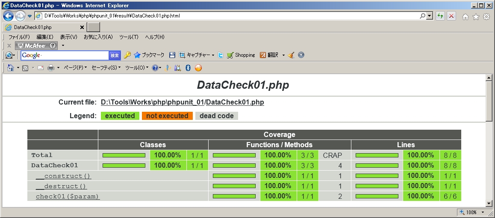The height and width of the screenshot is (218, 495).
Task: Open the toolbar's IE logo menu
Action: tap(10, 55)
